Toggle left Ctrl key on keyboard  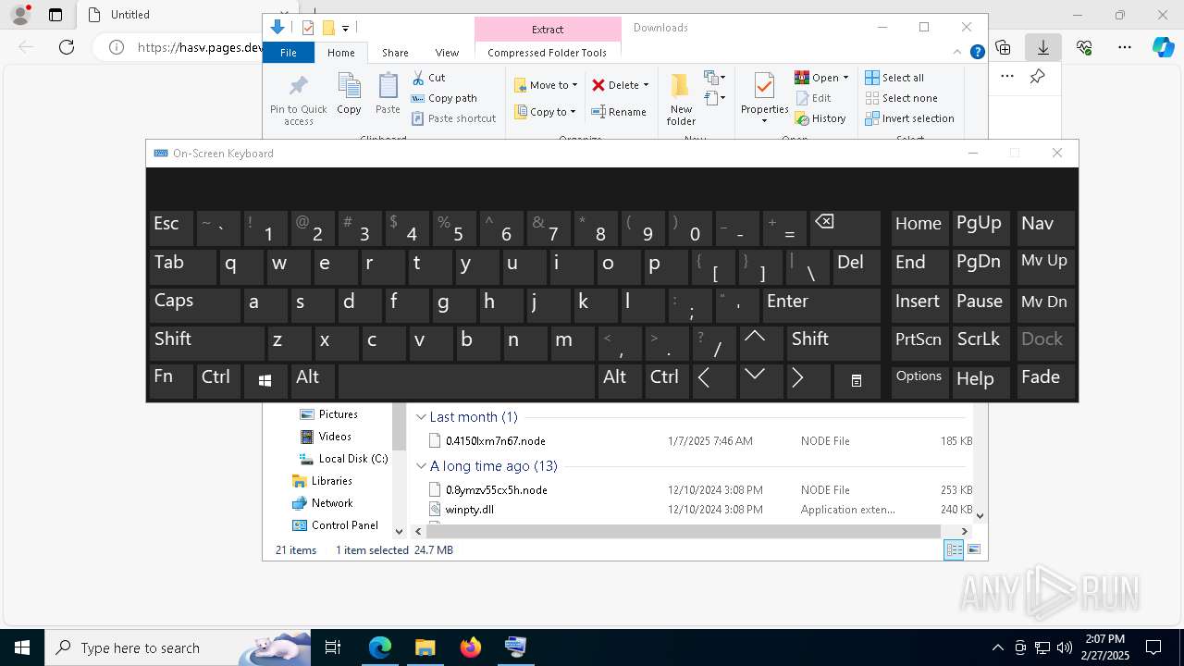click(218, 381)
